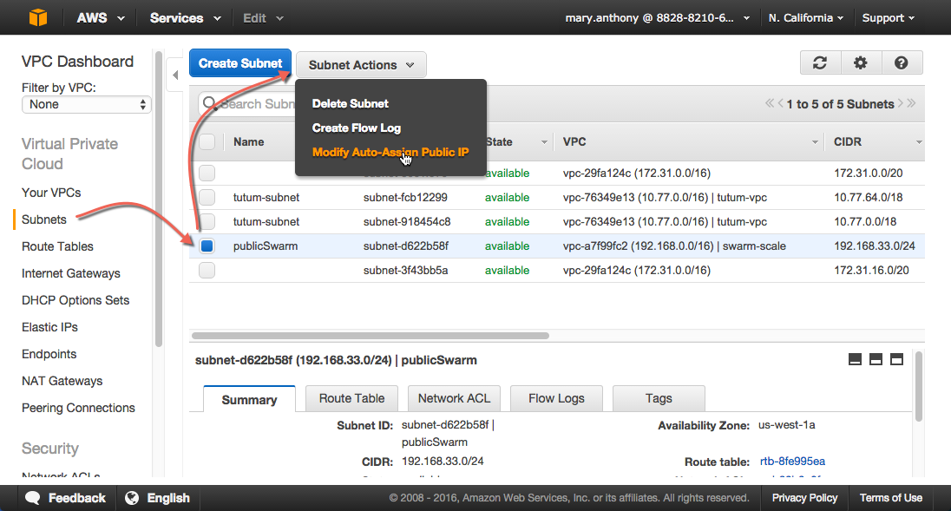The width and height of the screenshot is (951, 511).
Task: Open the Services dropdown in top bar
Action: 185,17
